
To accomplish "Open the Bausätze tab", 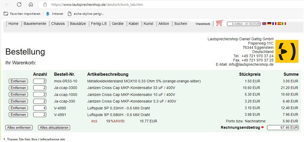I will 78,24.
